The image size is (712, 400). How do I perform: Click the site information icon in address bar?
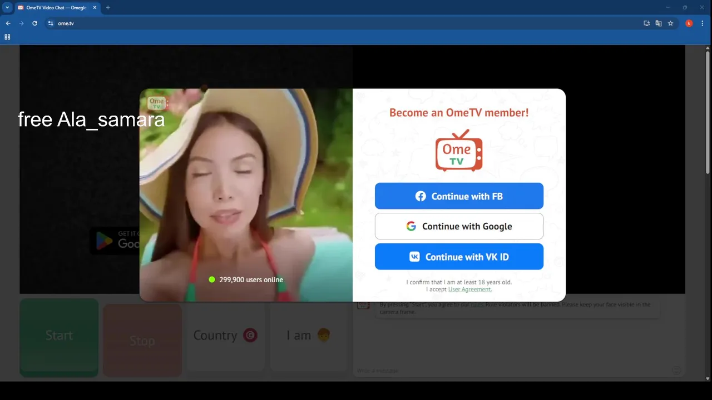coord(51,23)
